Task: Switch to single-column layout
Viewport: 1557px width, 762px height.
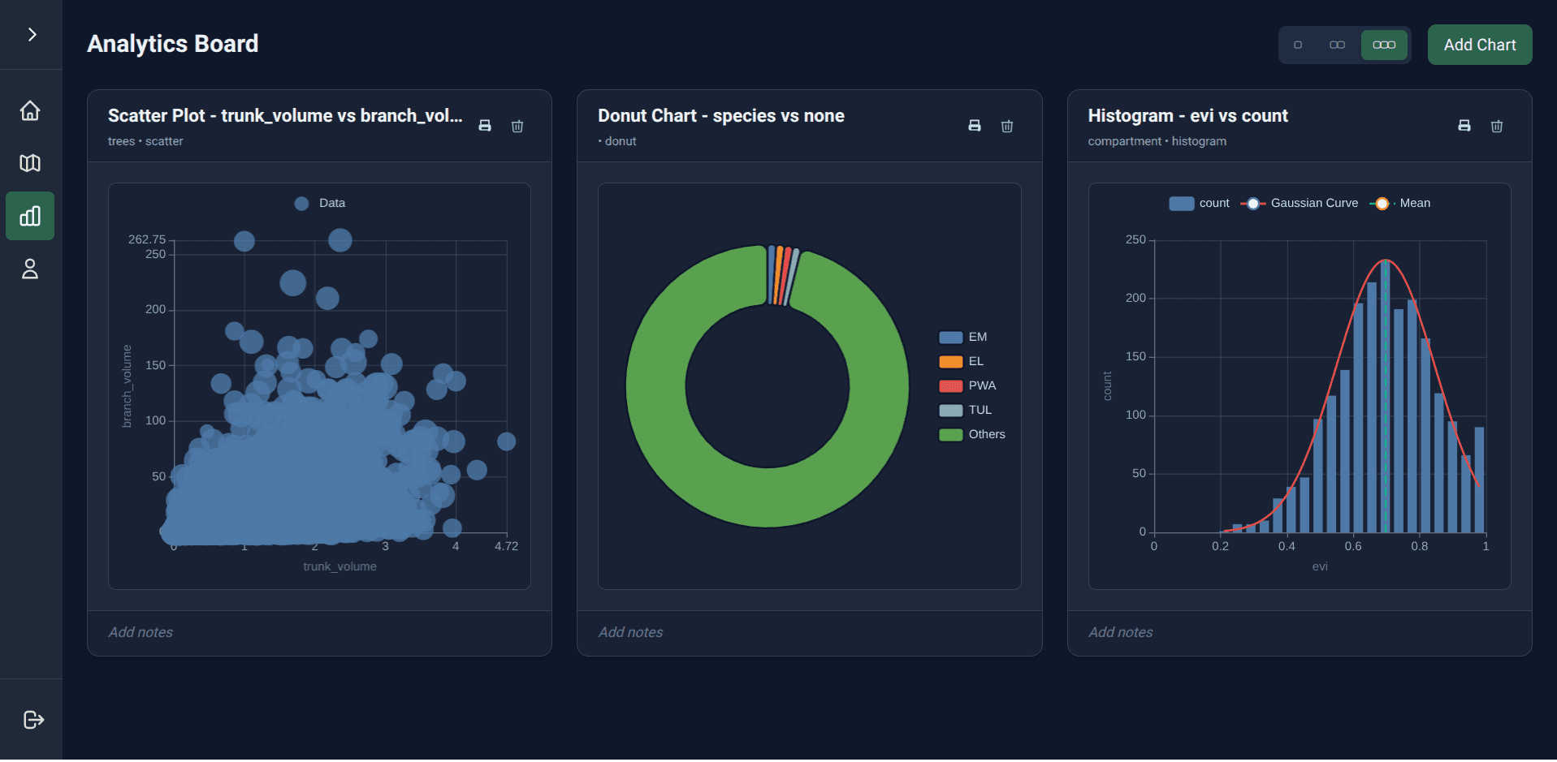Action: pos(1298,45)
